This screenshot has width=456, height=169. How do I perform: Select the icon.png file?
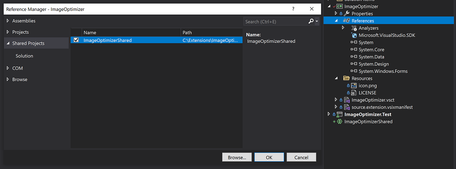click(x=368, y=86)
